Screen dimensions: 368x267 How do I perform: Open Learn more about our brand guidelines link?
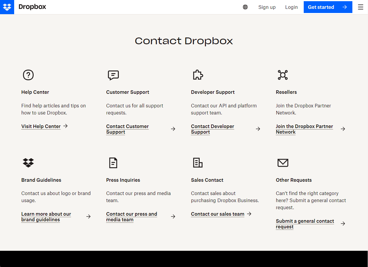46,217
